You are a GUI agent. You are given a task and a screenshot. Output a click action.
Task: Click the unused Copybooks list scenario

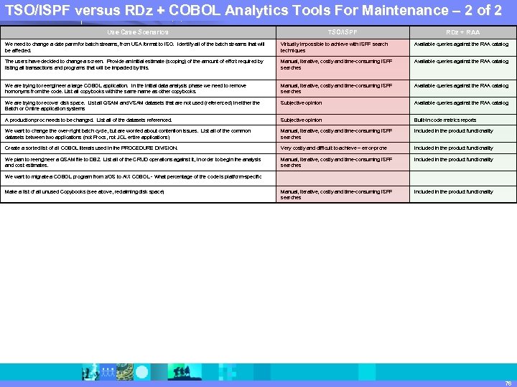(x=138, y=194)
